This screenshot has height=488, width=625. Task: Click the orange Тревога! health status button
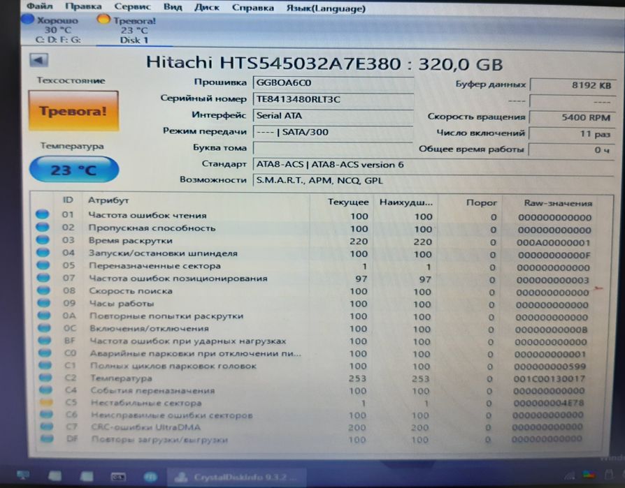(x=73, y=111)
